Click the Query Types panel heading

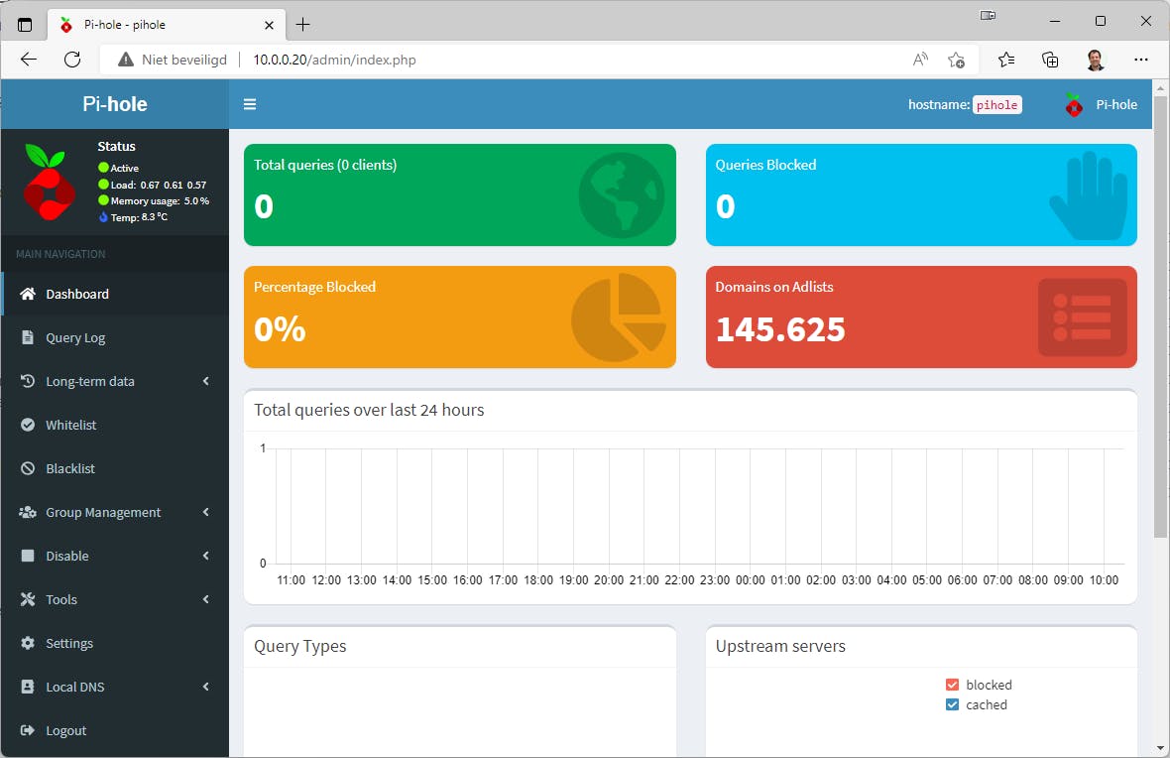(300, 646)
